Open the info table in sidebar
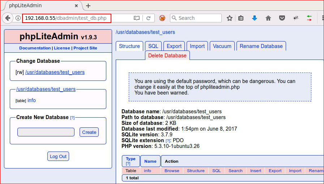 click(x=31, y=100)
